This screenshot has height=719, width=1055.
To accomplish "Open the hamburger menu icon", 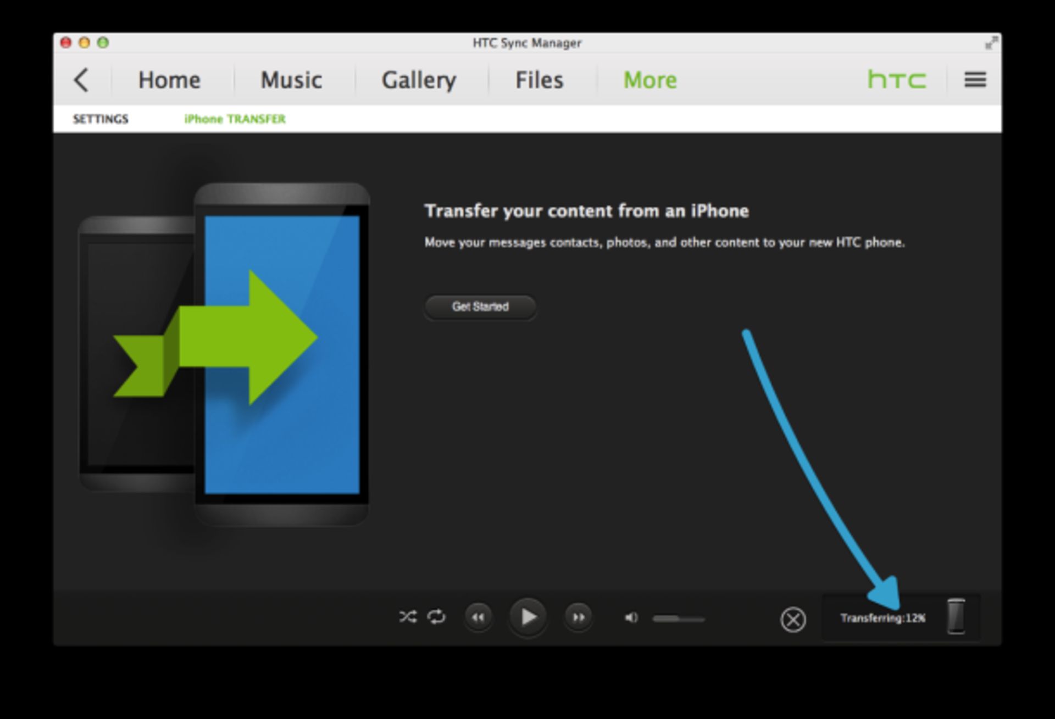I will (x=975, y=80).
